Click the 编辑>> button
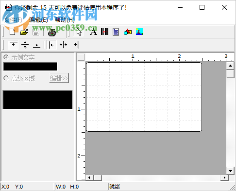Image resolution: width=236 pixels, height=191 pixels. pos(59,78)
